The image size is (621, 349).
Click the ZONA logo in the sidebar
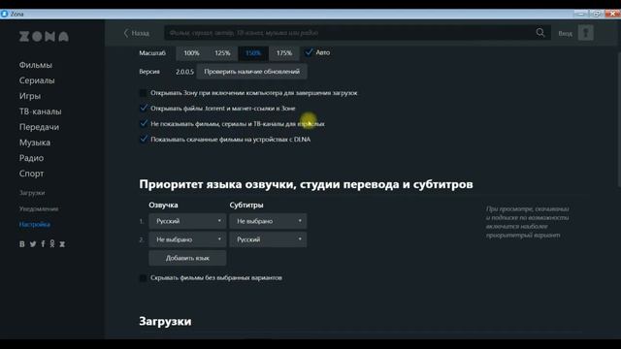(44, 37)
